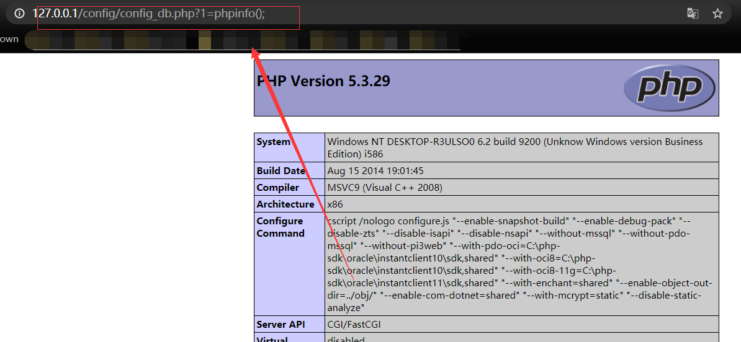Click the Aug 15 2014 build date value
Screen dimensions: 741x342
(375, 171)
